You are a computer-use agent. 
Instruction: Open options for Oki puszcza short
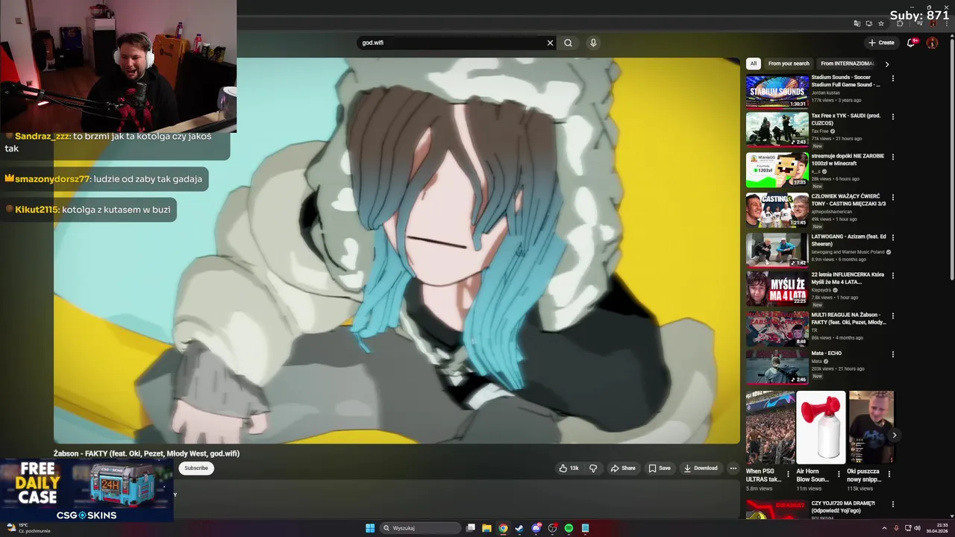[x=889, y=474]
